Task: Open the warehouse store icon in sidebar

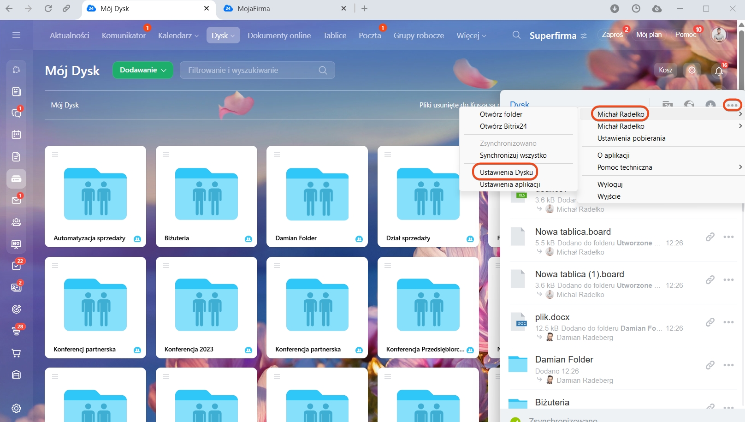Action: click(x=16, y=374)
